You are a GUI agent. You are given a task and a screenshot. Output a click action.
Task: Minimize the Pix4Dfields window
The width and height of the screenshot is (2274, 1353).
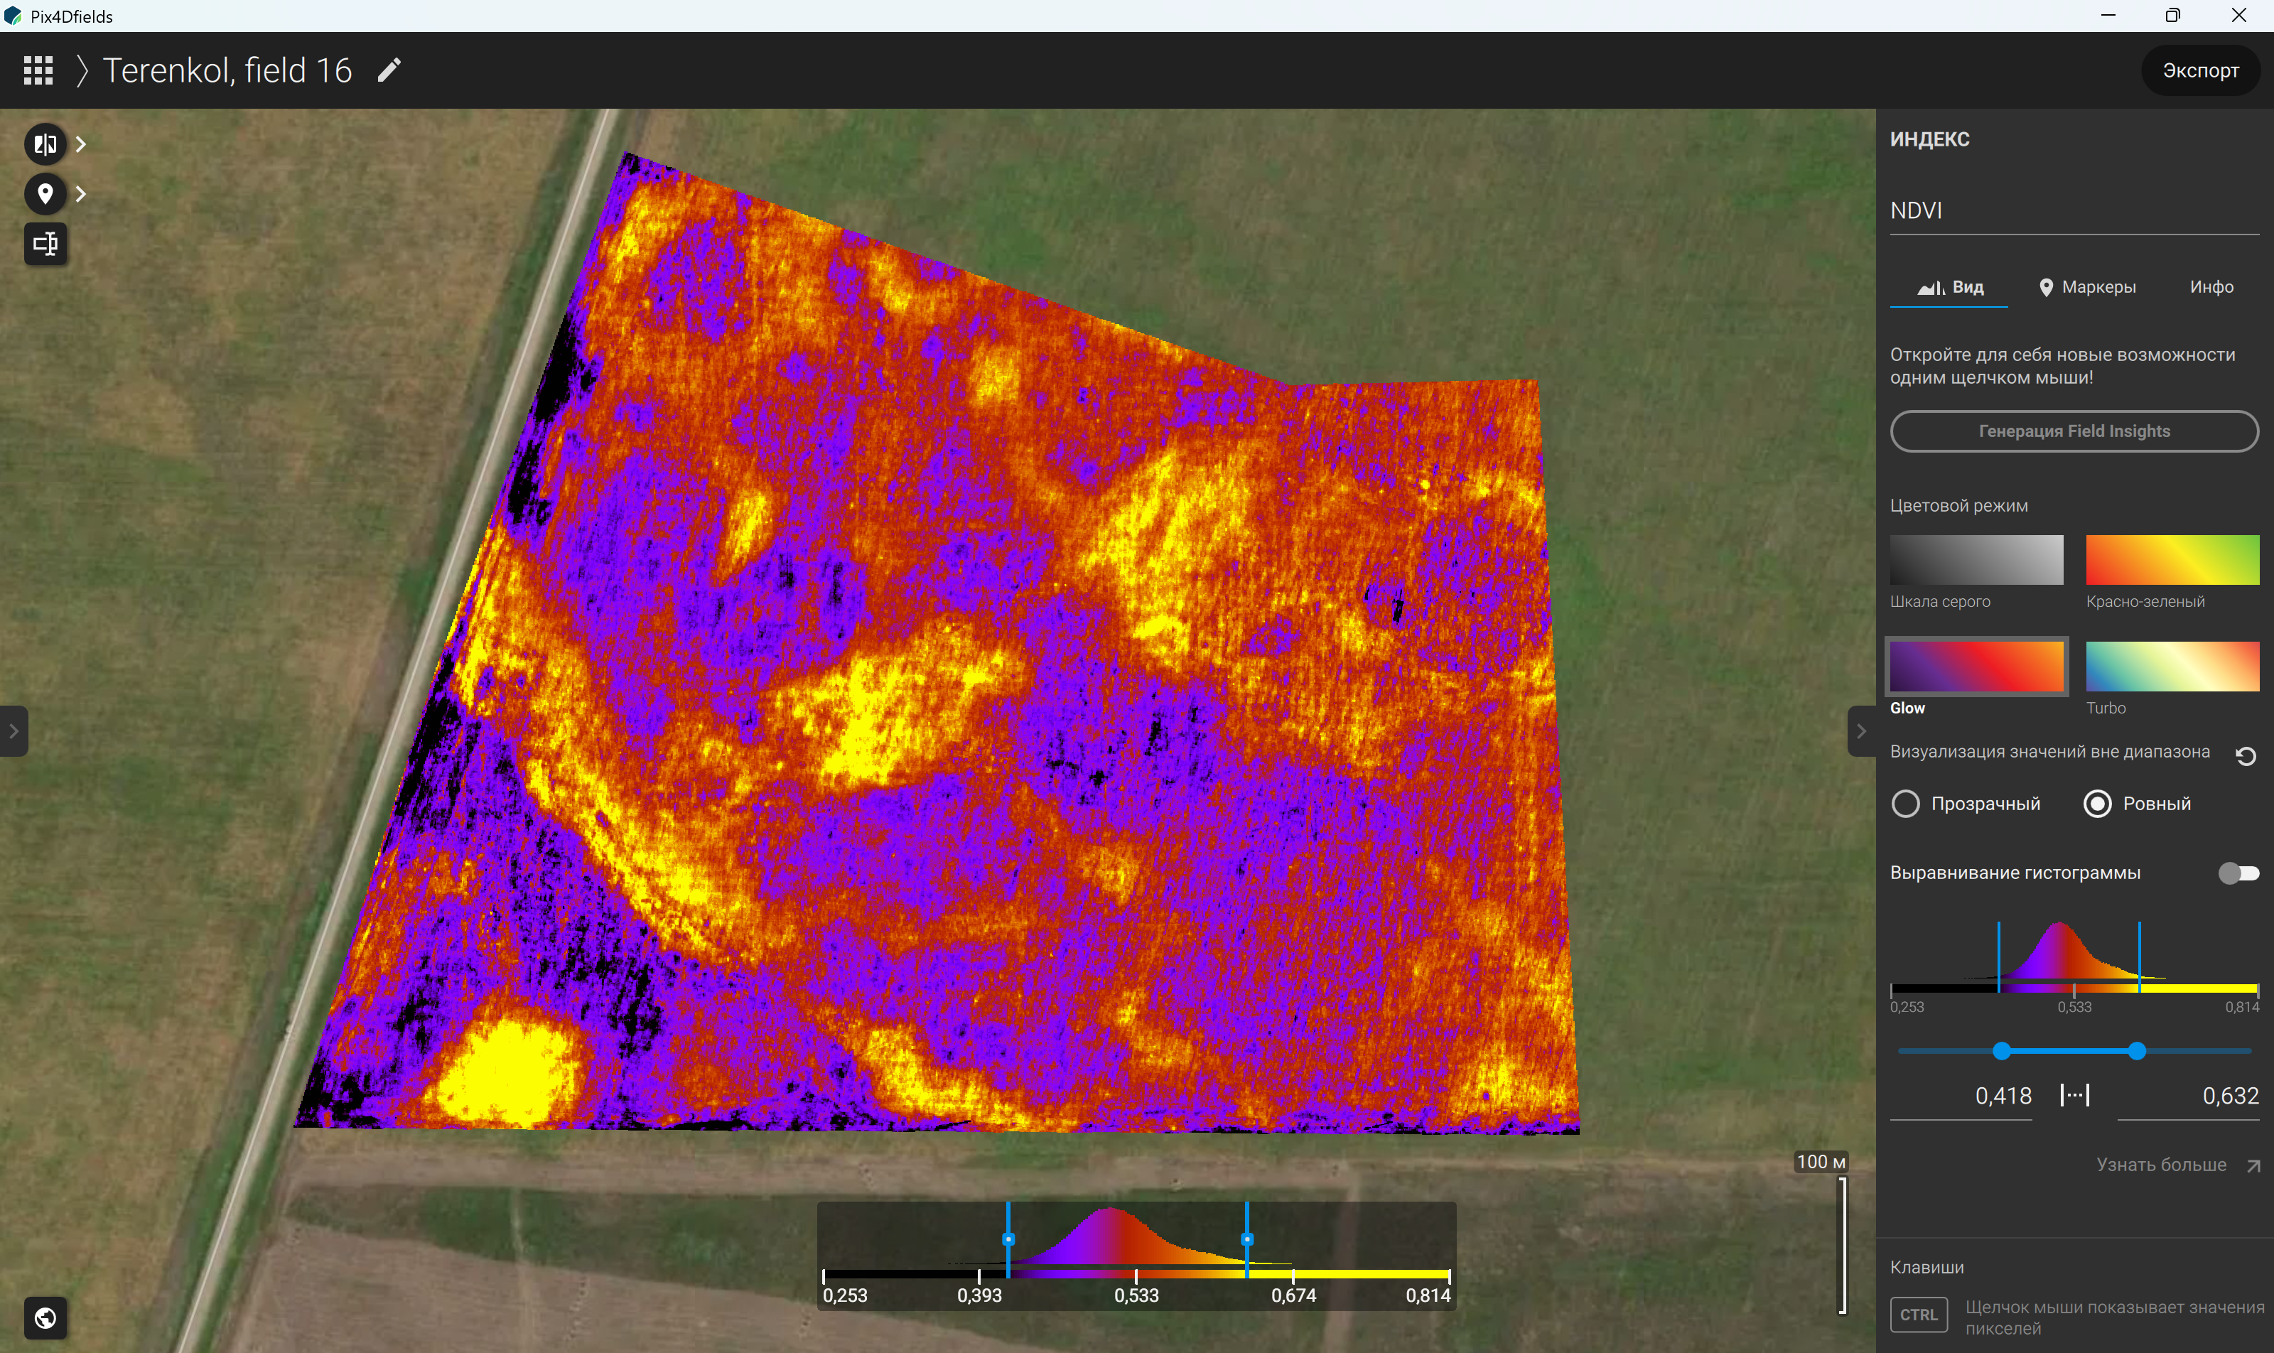[x=2107, y=16]
